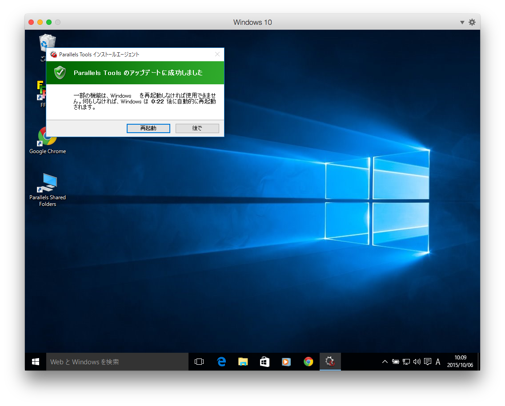Image resolution: width=505 pixels, height=406 pixels.
Task: Open the Parallels VM gear settings icon
Action: [472, 22]
